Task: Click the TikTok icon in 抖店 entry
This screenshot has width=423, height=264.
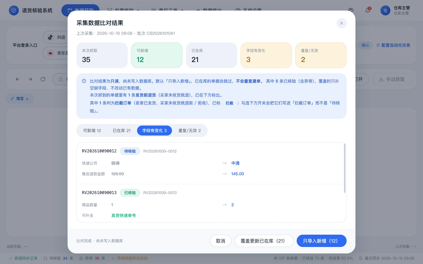Action: (50, 37)
